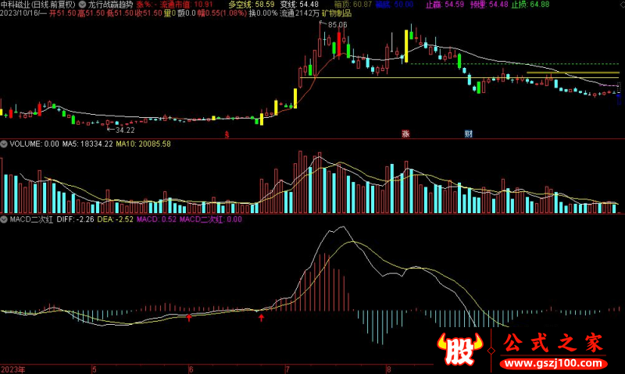Click the 流通2142万 float shares text

299,13
